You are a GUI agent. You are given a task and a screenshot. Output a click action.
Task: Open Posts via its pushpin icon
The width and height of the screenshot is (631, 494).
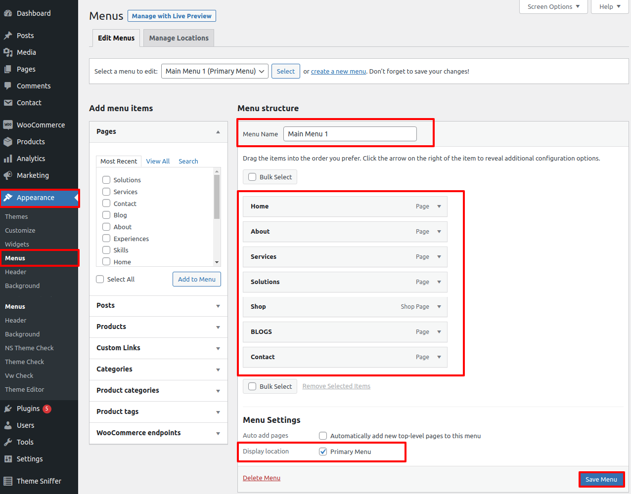point(8,36)
